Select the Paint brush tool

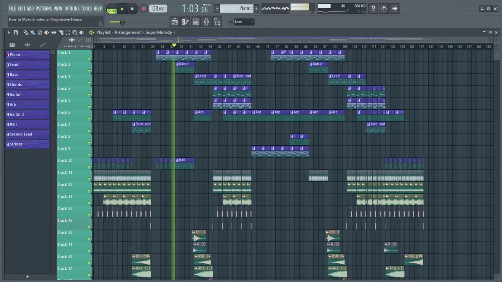coord(33,33)
